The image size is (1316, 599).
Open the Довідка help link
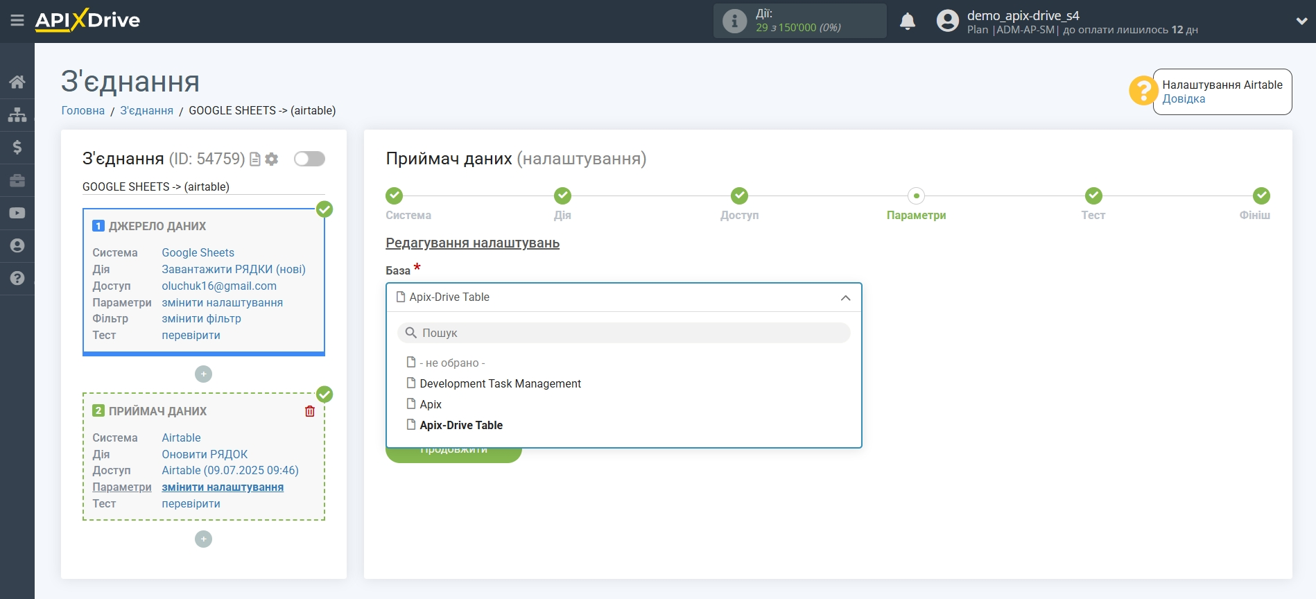[1184, 98]
